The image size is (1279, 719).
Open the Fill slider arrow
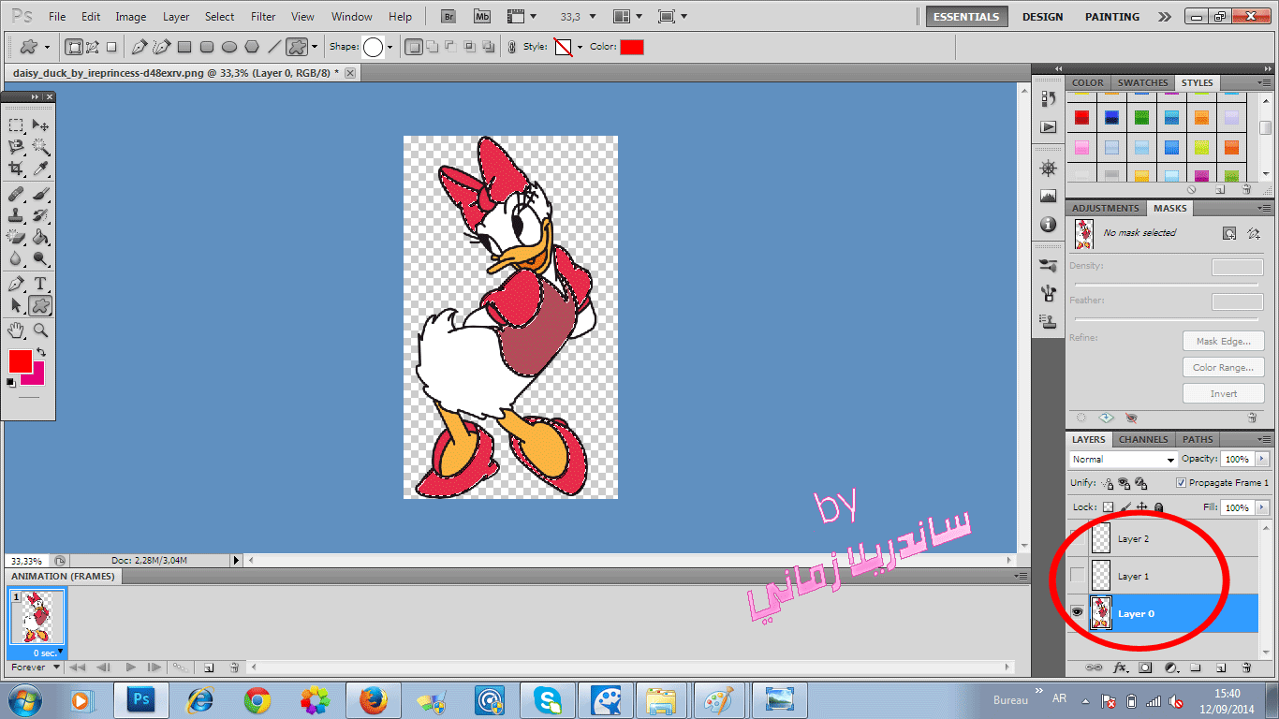point(1262,506)
